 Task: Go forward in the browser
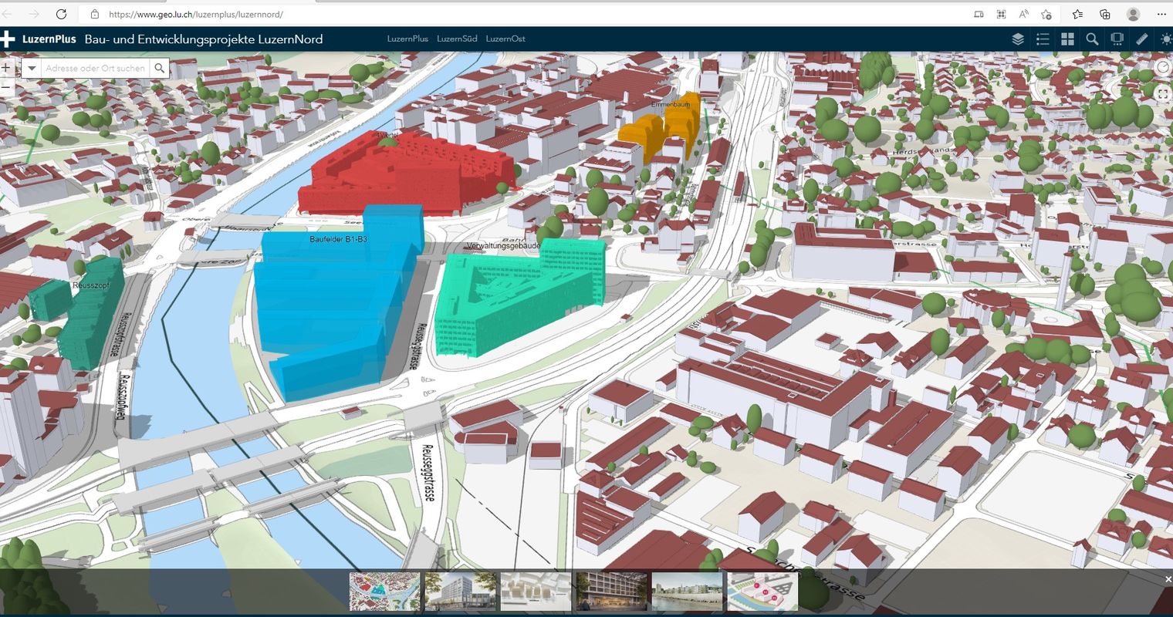coord(34,14)
